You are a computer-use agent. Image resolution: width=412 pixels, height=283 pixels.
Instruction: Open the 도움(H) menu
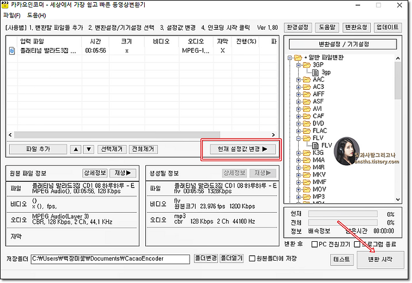click(x=37, y=15)
